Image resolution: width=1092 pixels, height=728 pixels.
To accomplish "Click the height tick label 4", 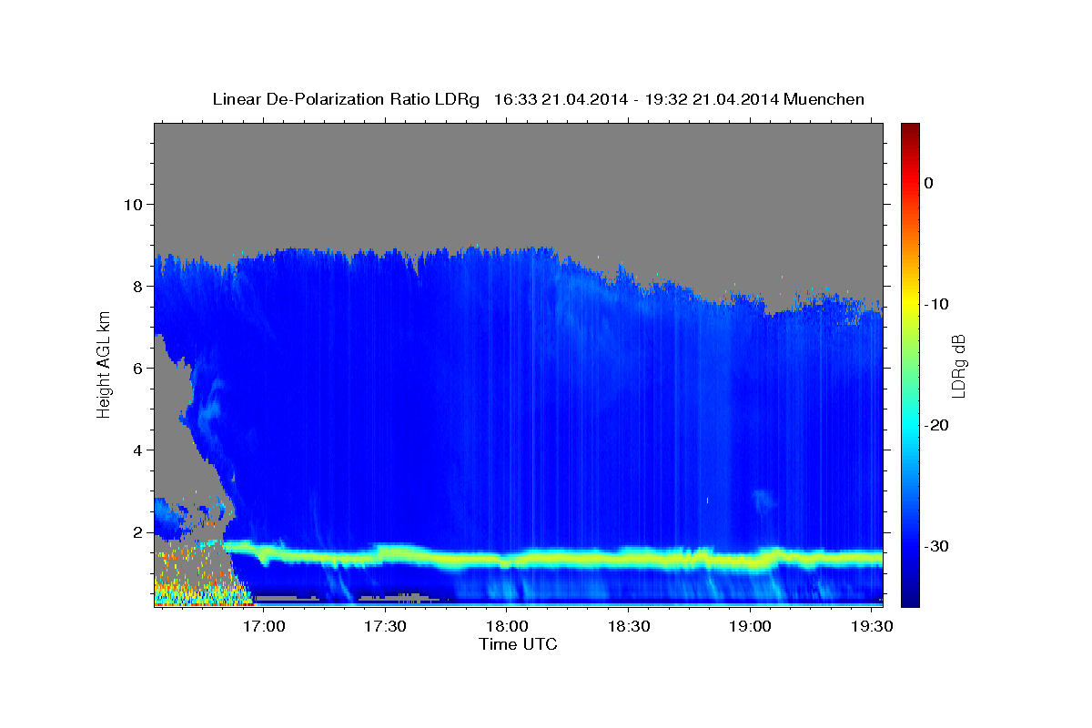I will 137,450.
